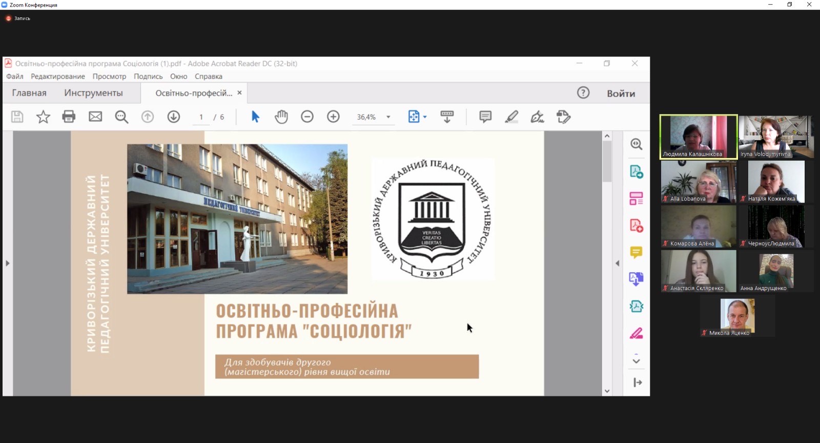The width and height of the screenshot is (820, 443).
Task: Open the Просмотр menu
Action: [109, 76]
